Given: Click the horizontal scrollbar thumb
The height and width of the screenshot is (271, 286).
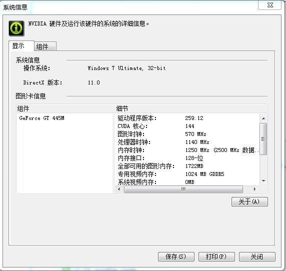Looking at the screenshot, I should (183, 189).
